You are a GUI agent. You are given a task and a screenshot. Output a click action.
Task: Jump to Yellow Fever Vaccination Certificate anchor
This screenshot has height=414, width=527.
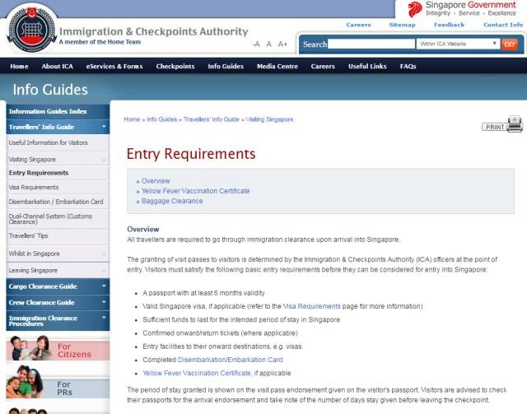[x=195, y=191]
